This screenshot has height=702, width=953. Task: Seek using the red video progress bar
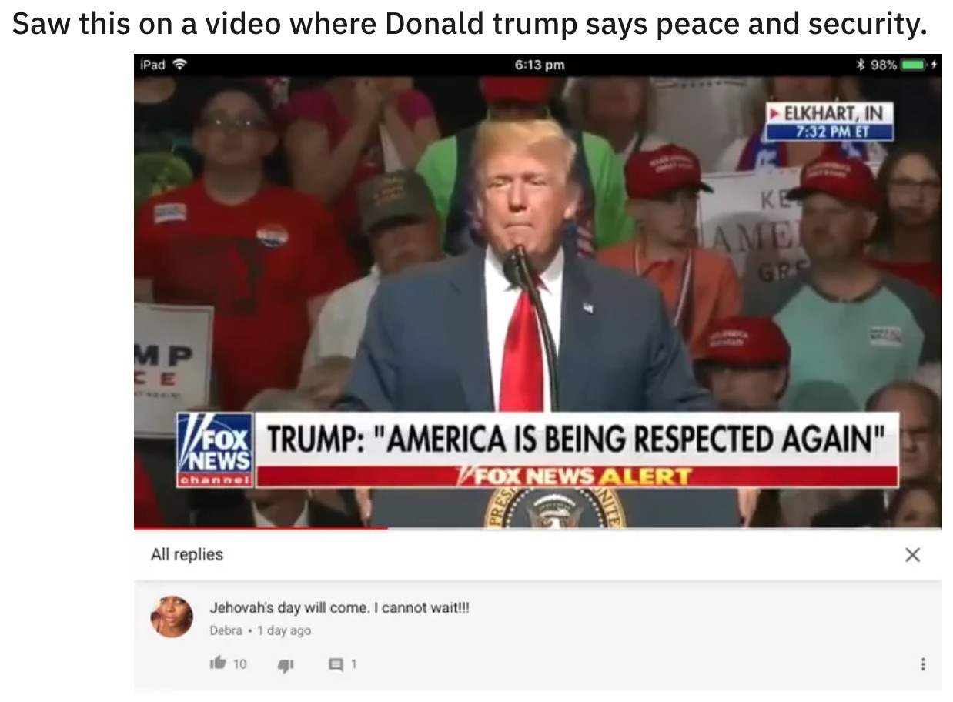(260, 528)
